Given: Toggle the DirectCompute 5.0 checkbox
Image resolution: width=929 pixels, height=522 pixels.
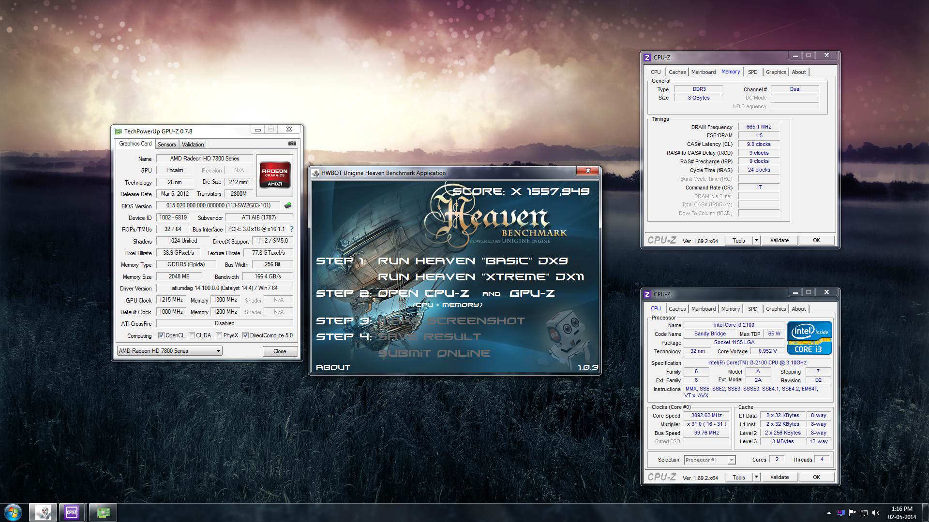Looking at the screenshot, I should (245, 335).
